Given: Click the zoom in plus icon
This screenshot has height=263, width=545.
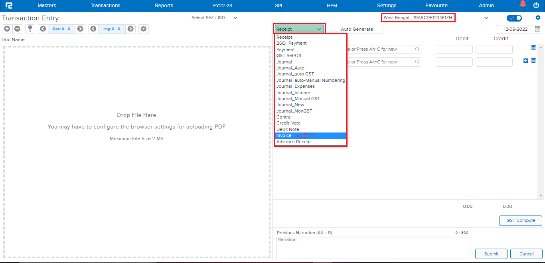Looking at the screenshot, I should click(7, 29).
